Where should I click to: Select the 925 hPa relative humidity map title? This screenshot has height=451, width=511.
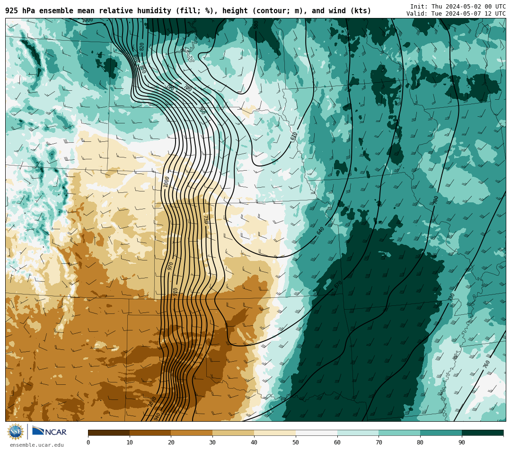coord(188,11)
